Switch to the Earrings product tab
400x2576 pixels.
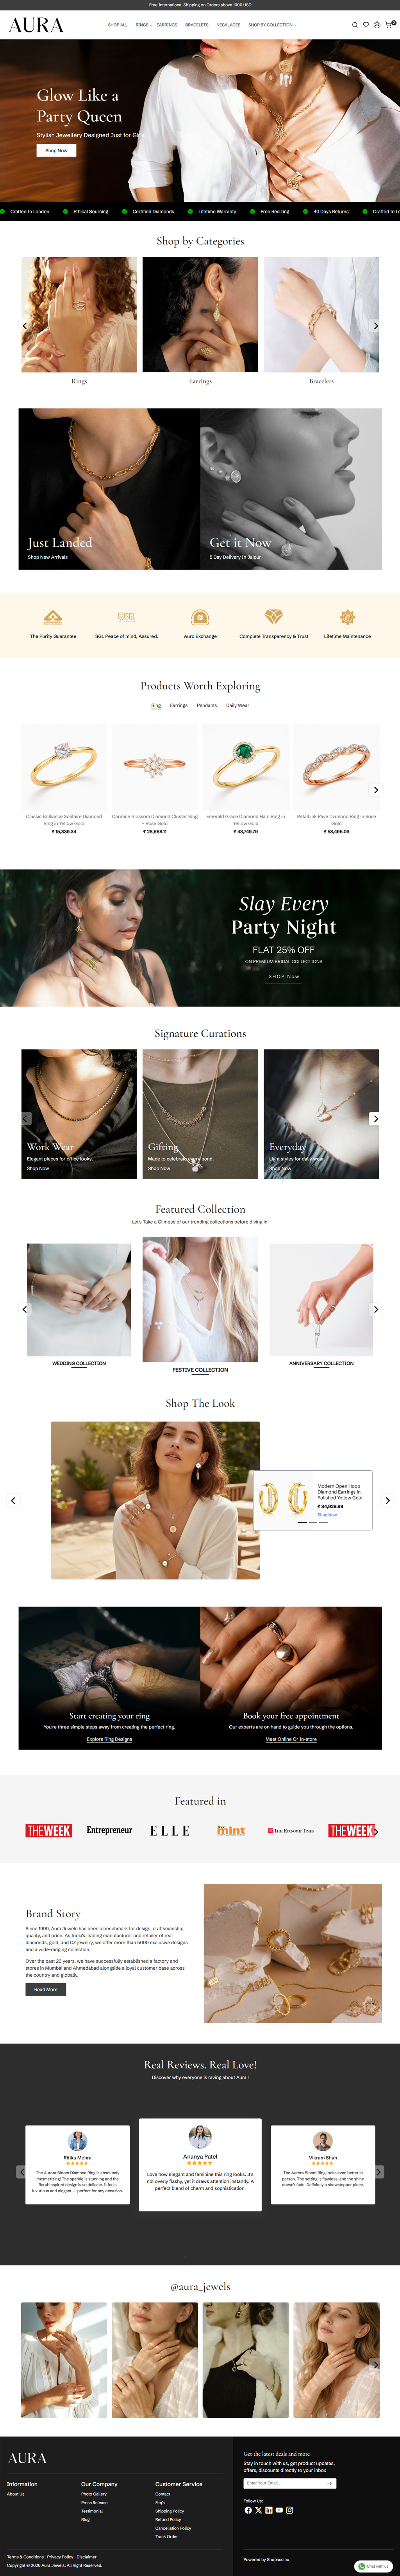[x=178, y=705]
